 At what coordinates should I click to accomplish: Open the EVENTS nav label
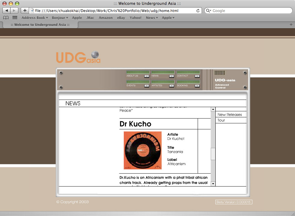(131, 85)
